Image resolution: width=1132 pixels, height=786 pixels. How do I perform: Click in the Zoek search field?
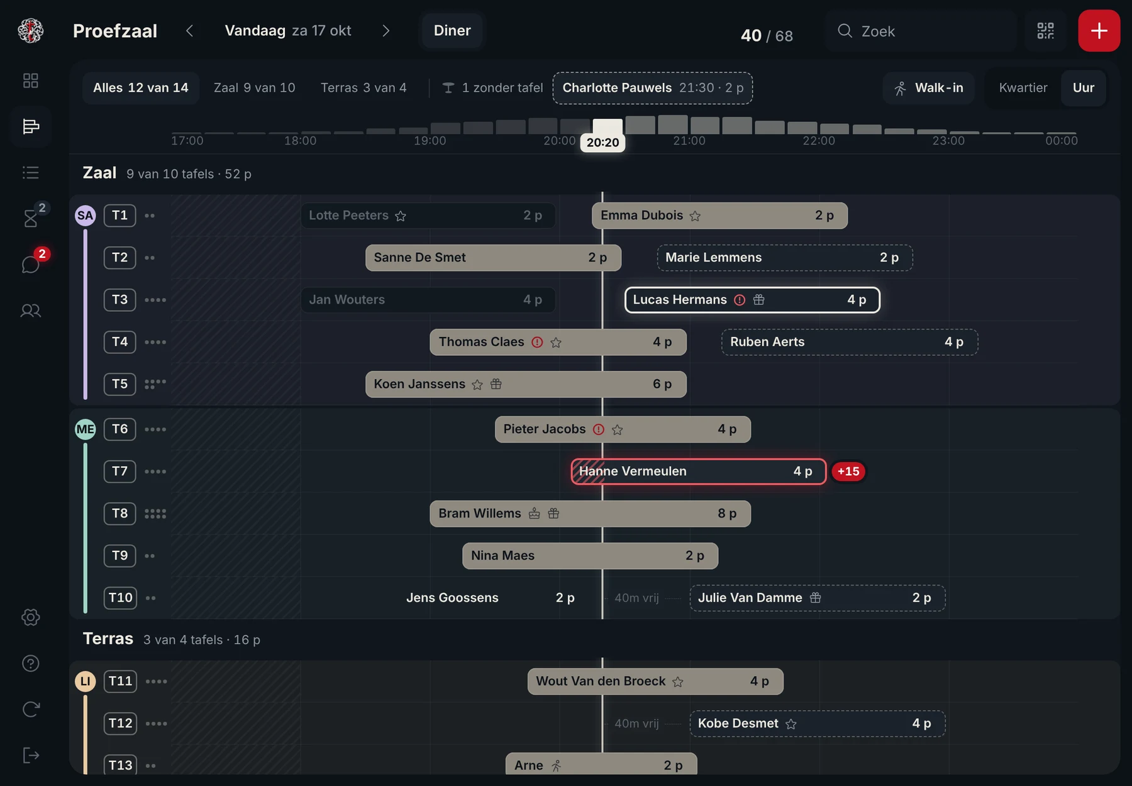pyautogui.click(x=921, y=31)
